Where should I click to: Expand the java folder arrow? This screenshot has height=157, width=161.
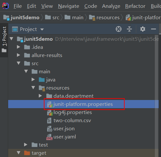[x=33, y=79]
